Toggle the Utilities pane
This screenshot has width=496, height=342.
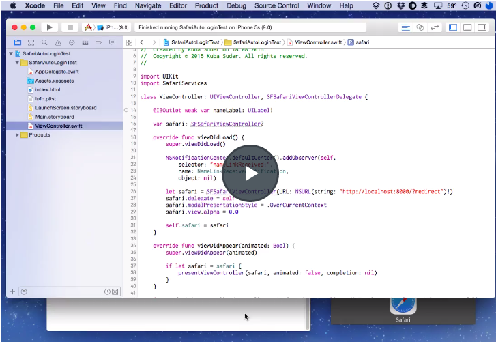[x=482, y=27]
